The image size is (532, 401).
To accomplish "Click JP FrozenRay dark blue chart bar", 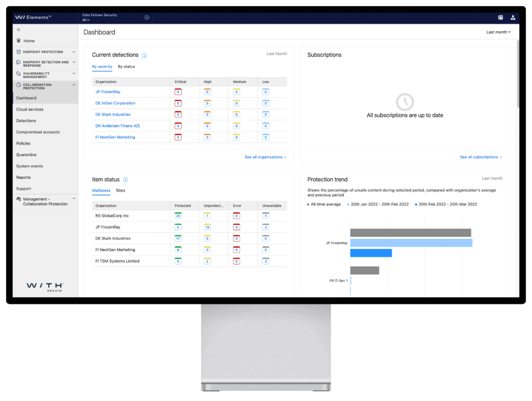I will [371, 253].
